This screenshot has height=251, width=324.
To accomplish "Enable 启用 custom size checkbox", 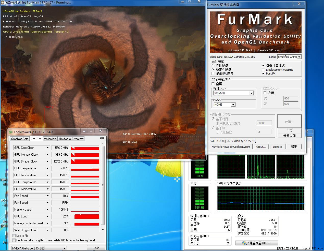I will pos(265,93).
